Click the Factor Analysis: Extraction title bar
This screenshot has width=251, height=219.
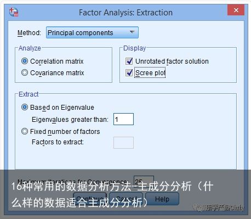[x=125, y=13]
